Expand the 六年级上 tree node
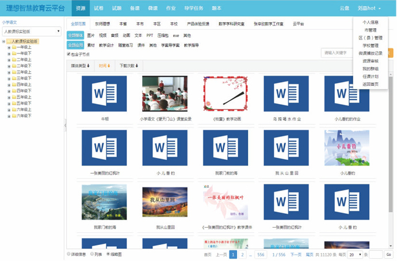 [9, 110]
